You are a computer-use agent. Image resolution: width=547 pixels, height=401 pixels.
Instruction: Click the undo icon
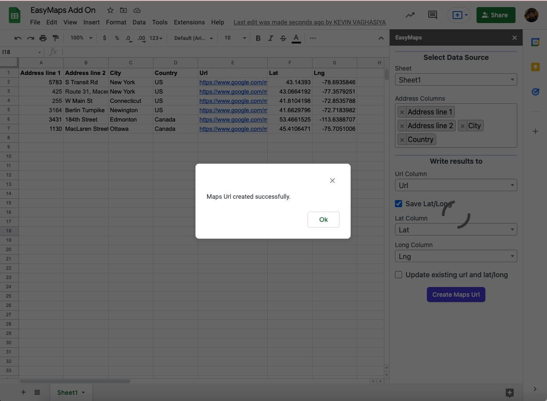click(x=18, y=38)
